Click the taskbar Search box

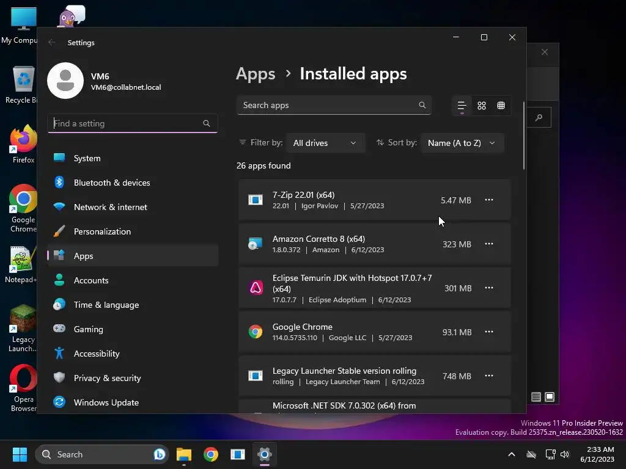pyautogui.click(x=102, y=454)
